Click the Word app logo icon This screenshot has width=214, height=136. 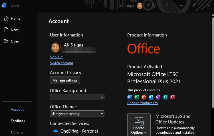(4, 6)
